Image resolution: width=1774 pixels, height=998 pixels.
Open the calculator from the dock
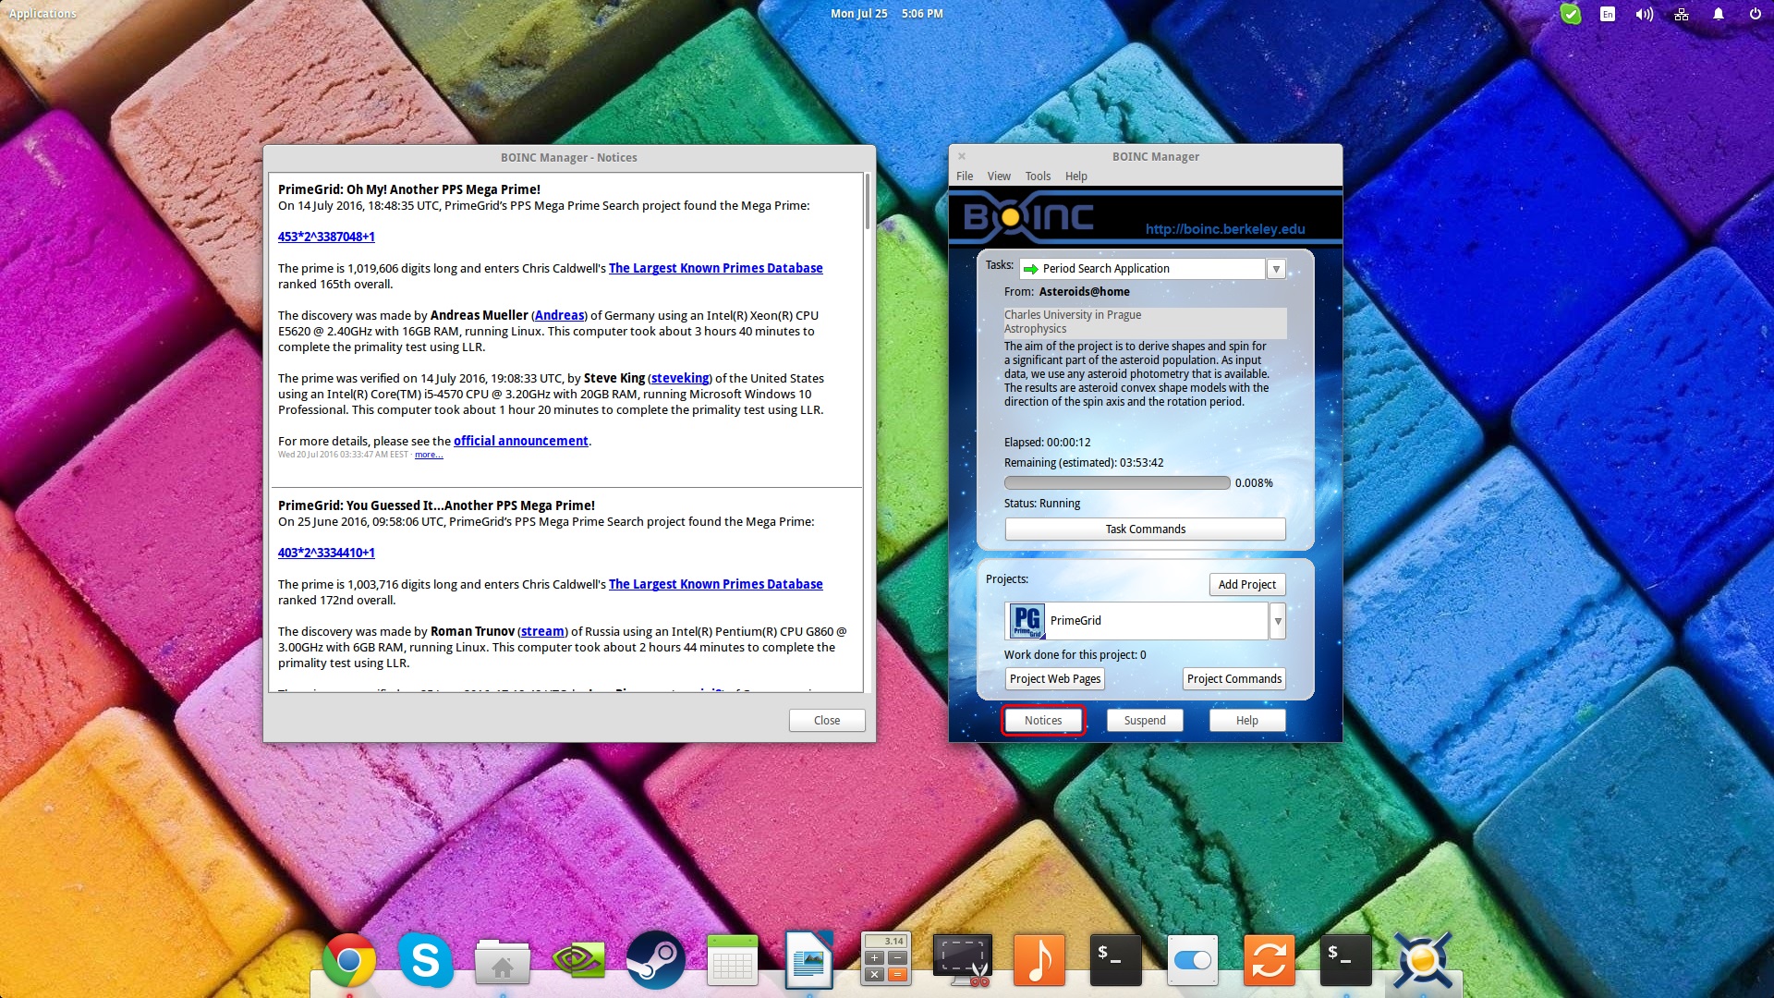(x=886, y=960)
